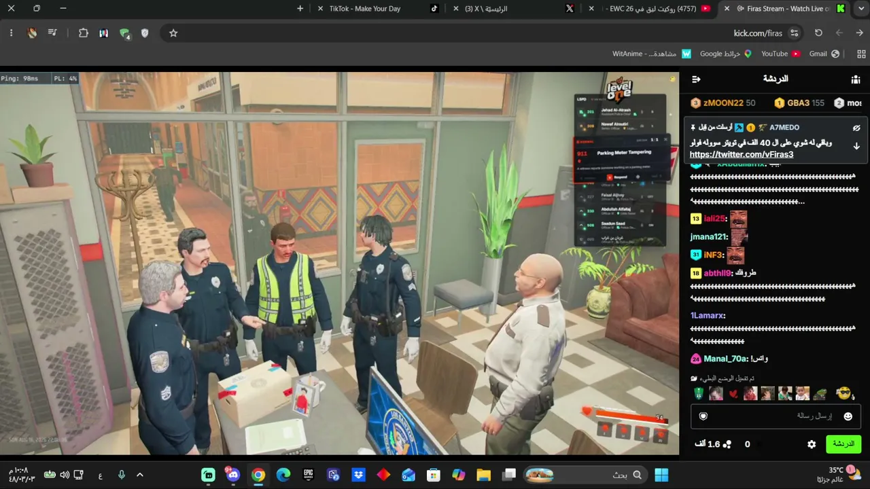This screenshot has width=870, height=489.
Task: Hide the pinned message by A7MEDO
Action: click(x=856, y=128)
